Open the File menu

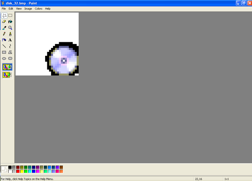click(3, 9)
